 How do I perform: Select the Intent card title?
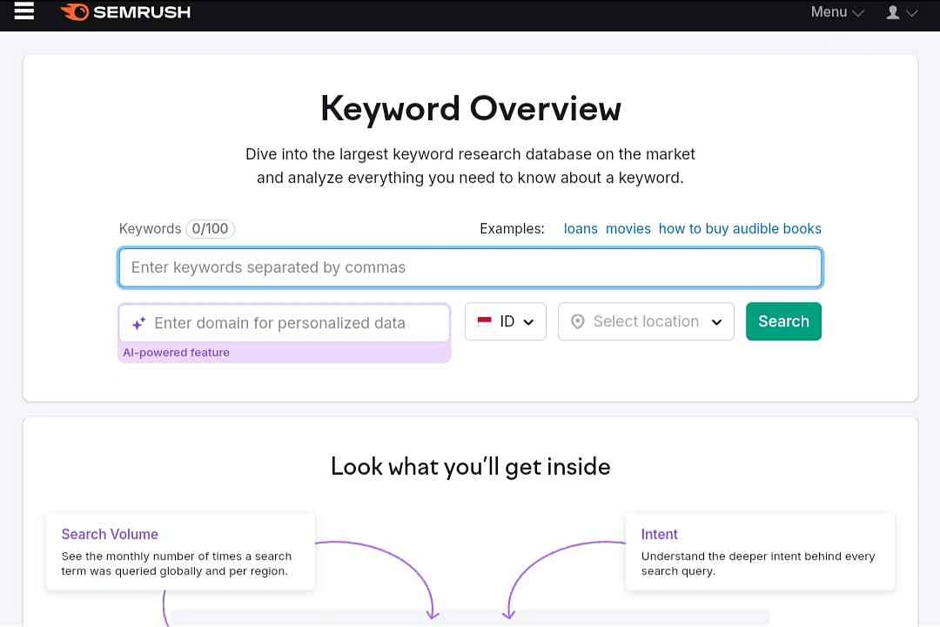click(x=659, y=534)
